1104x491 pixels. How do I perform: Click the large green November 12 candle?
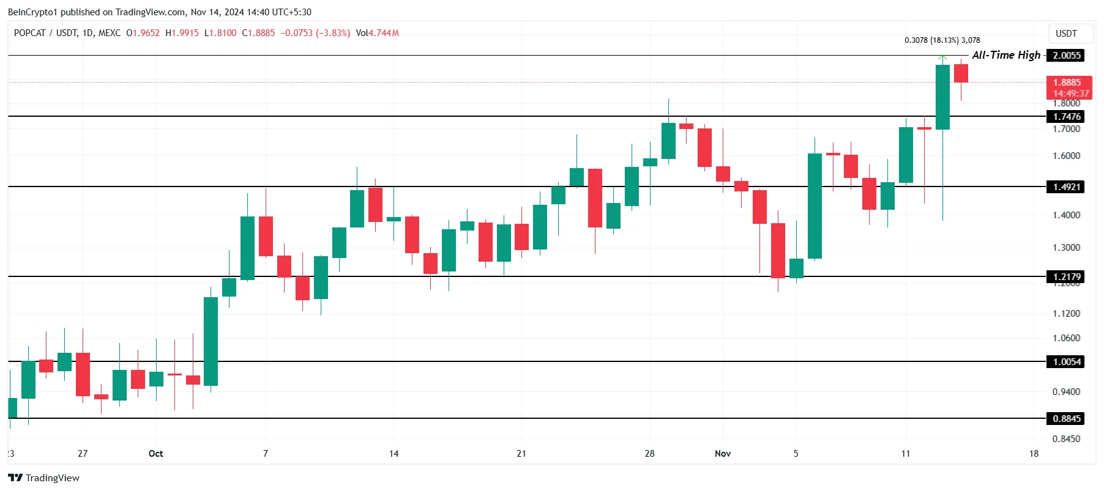(x=943, y=97)
